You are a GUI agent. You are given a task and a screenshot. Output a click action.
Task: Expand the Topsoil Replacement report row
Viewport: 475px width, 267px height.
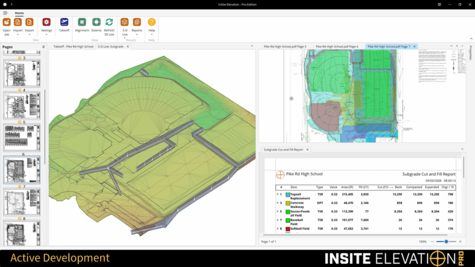point(277,194)
